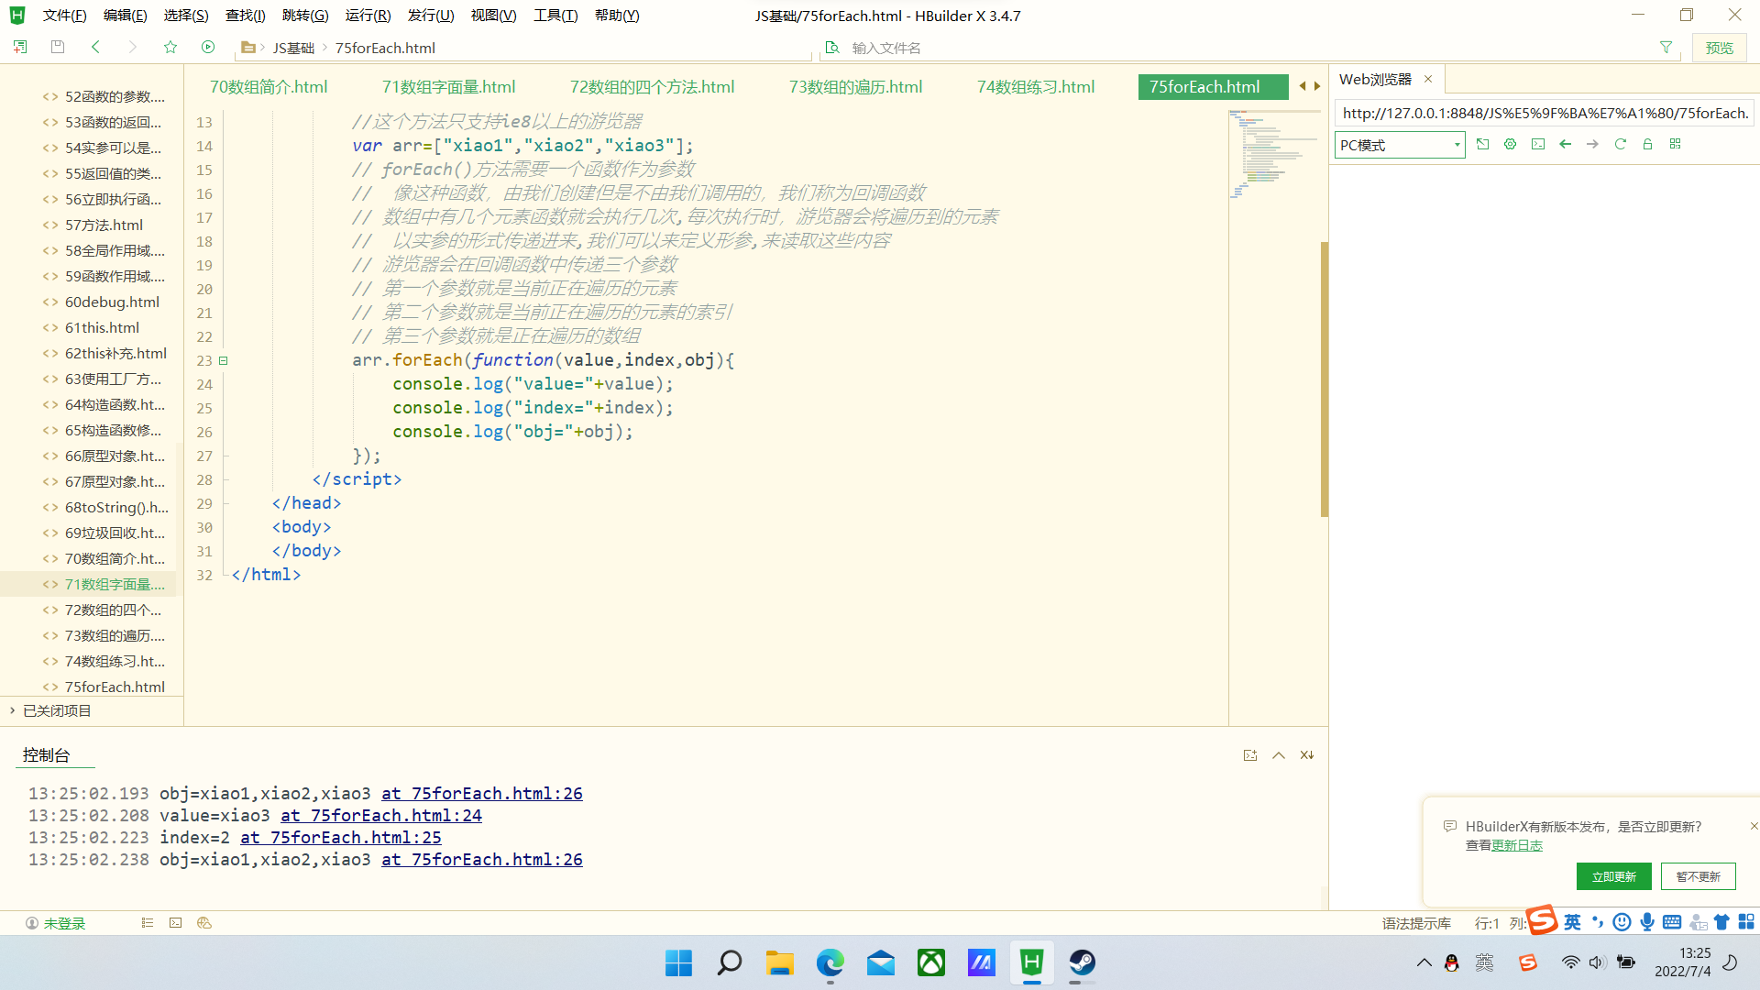Viewport: 1760px width, 990px height.
Task: Run the file with the play button
Action: 208,47
